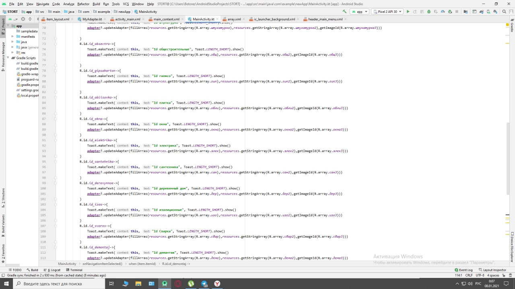The width and height of the screenshot is (515, 289).
Task: Expand the manifests folder
Action: [x=13, y=37]
